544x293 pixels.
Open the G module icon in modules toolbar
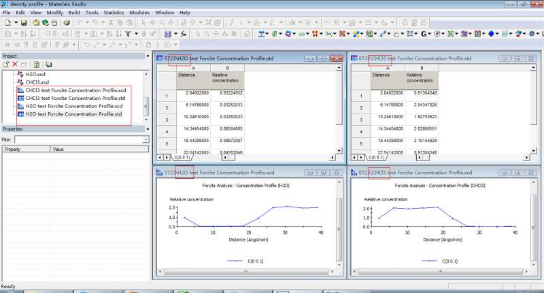[x=424, y=33]
